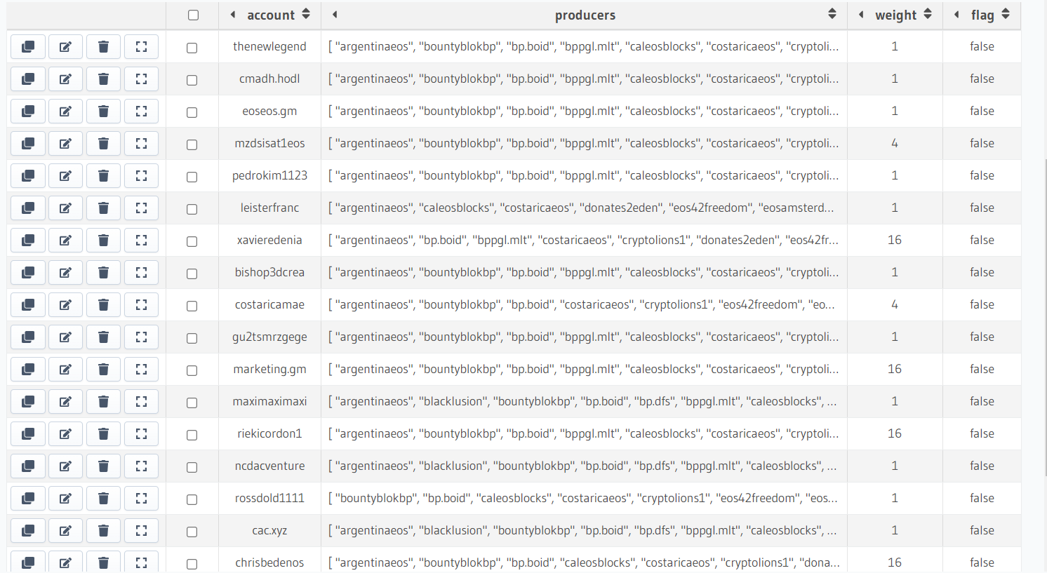Screen dimensions: 1047x573
Task: Collapse the weight column left arrow
Action: [x=861, y=15]
